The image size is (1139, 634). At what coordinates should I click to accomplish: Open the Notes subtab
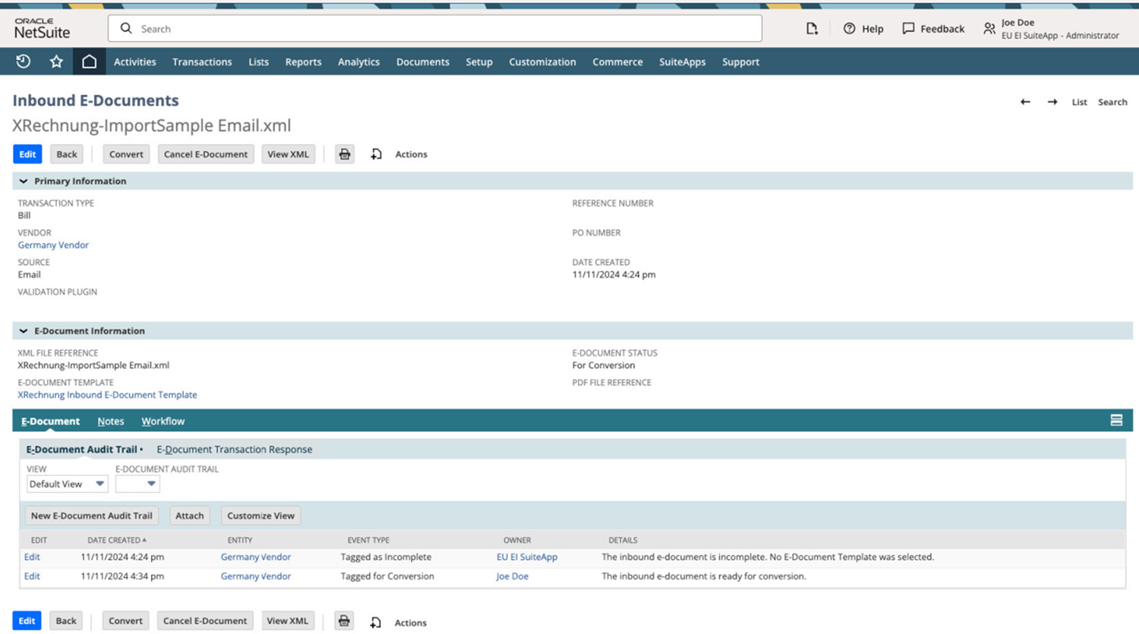click(x=110, y=421)
